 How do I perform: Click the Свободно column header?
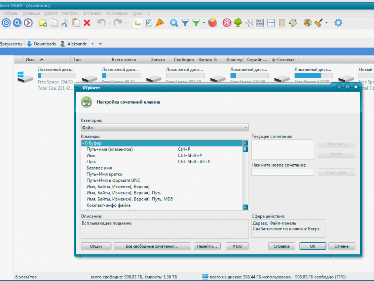[181, 60]
